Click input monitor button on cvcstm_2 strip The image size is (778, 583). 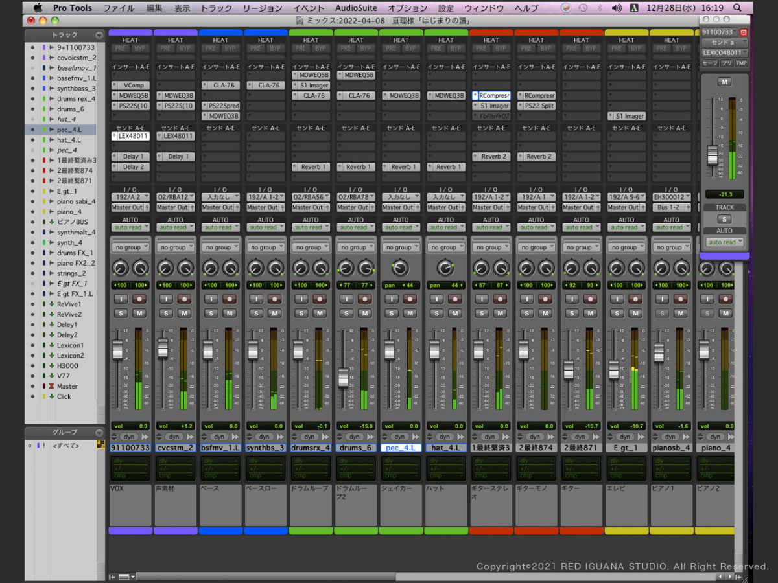pos(166,299)
